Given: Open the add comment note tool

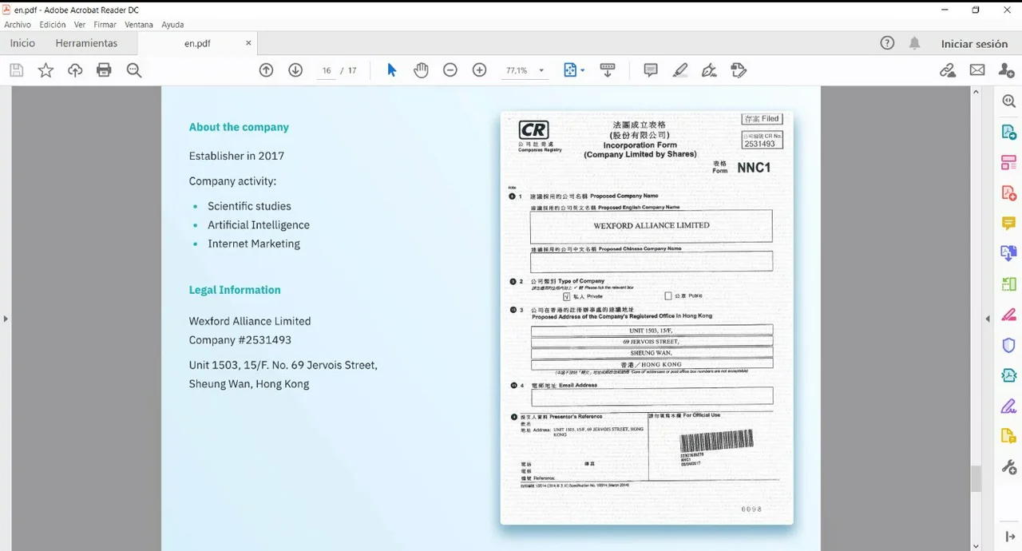Looking at the screenshot, I should [650, 70].
